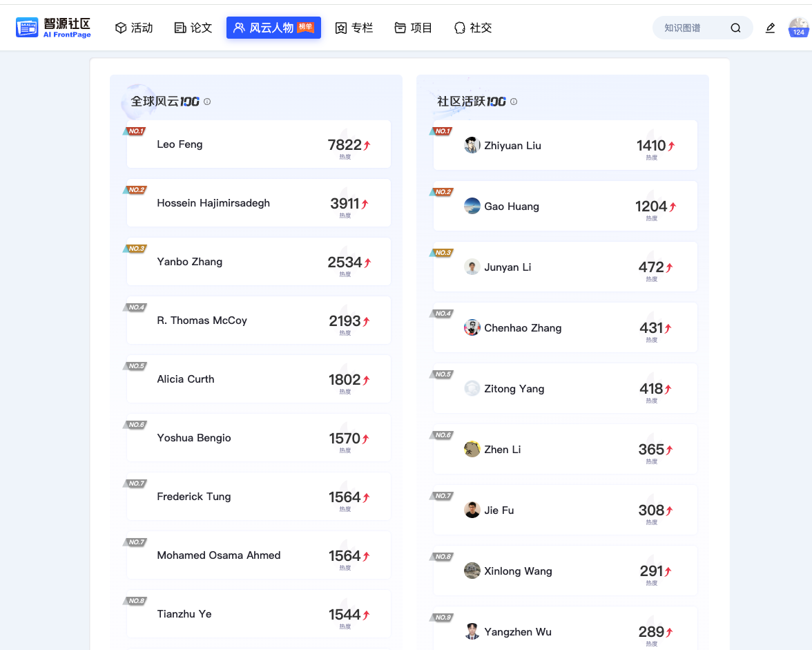The width and height of the screenshot is (812, 650).
Task: Click the name Yangzhen Wu
Action: (518, 632)
